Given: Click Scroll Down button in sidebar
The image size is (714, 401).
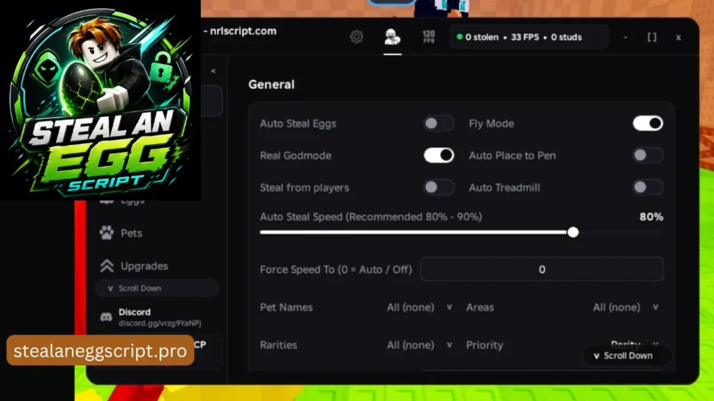Looking at the screenshot, I should pyautogui.click(x=157, y=288).
